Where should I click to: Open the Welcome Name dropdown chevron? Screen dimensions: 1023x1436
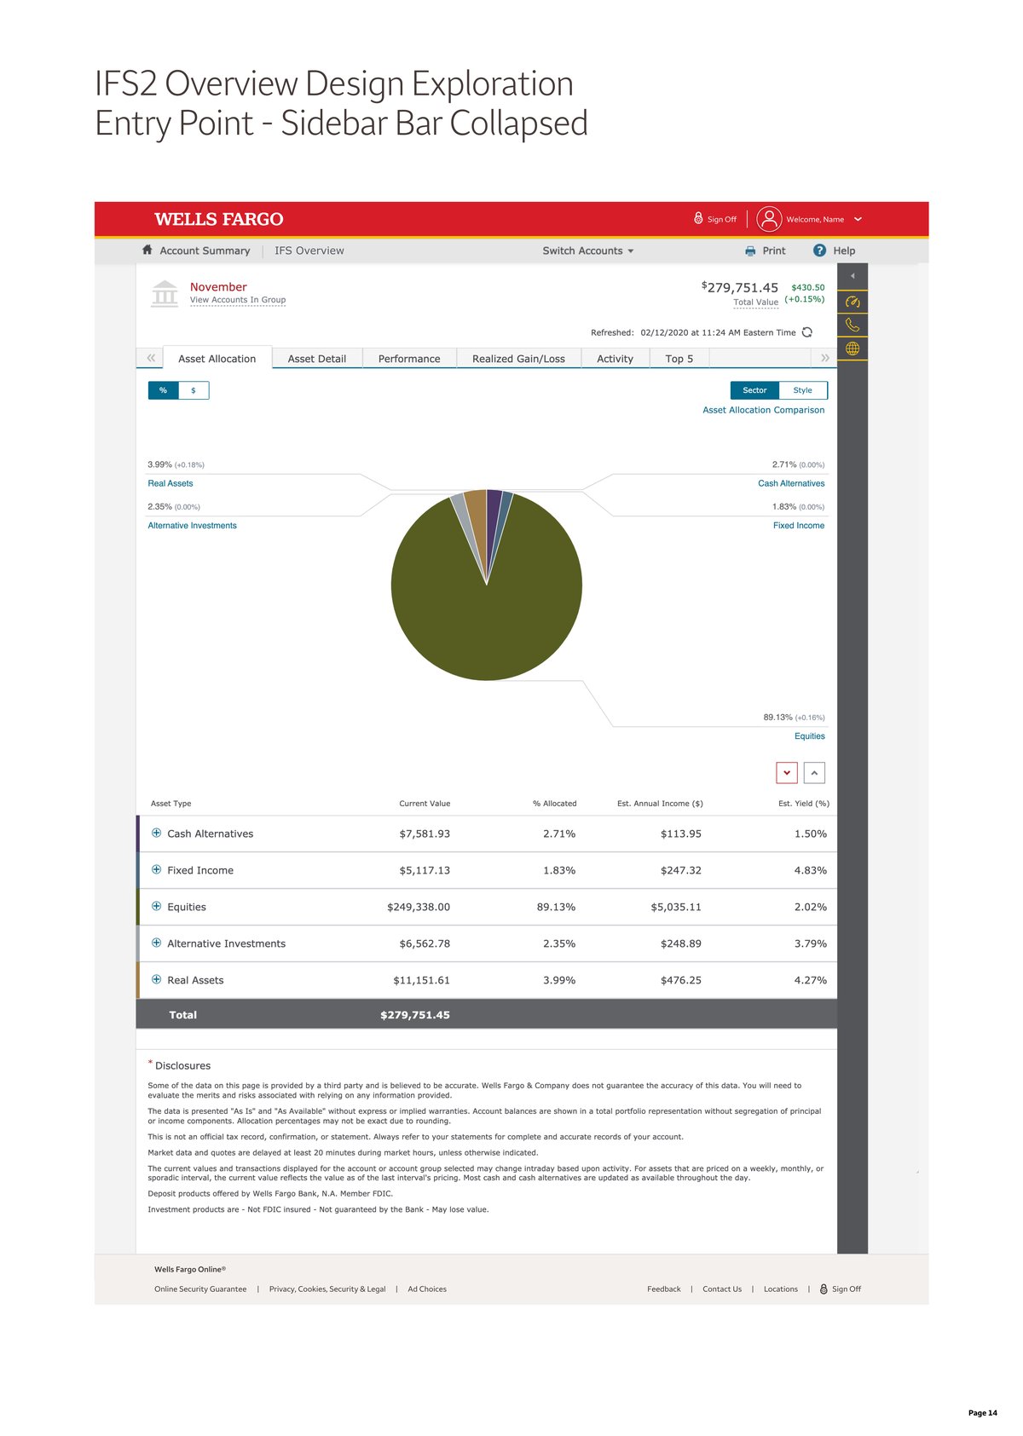tap(858, 219)
